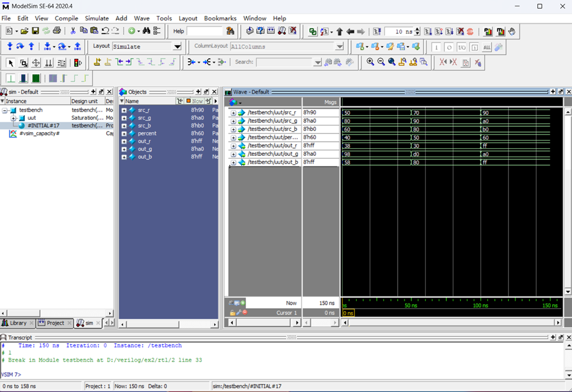Image resolution: width=572 pixels, height=392 pixels.
Task: Open Find with the binoculars icon
Action: [x=146, y=31]
